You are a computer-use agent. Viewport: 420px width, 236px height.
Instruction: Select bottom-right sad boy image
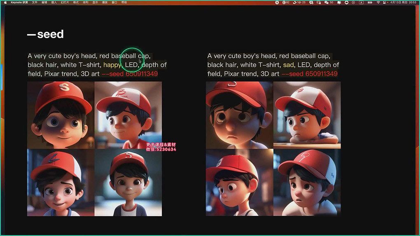coord(307,182)
